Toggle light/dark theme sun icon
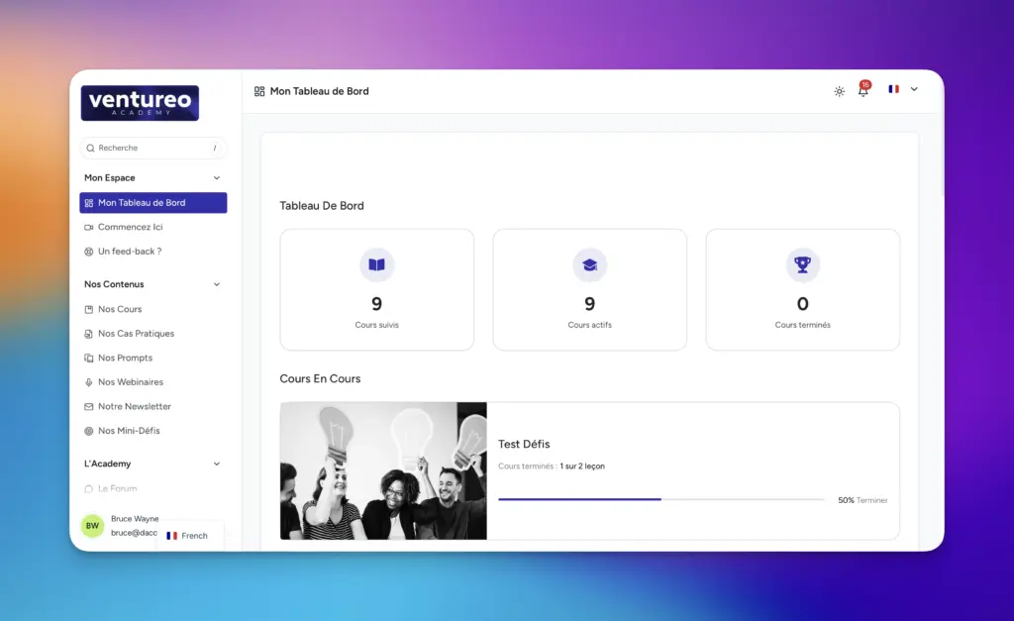 [x=839, y=91]
